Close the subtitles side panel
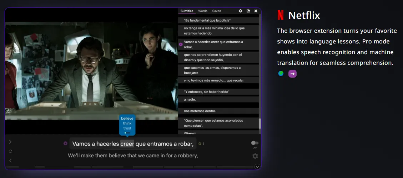 click(x=256, y=11)
